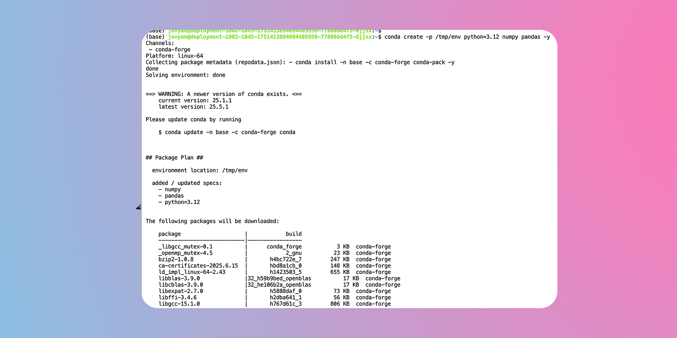The image size is (677, 338).
Task: Click the 'libblas-3.9.0' package name
Action: click(179, 278)
